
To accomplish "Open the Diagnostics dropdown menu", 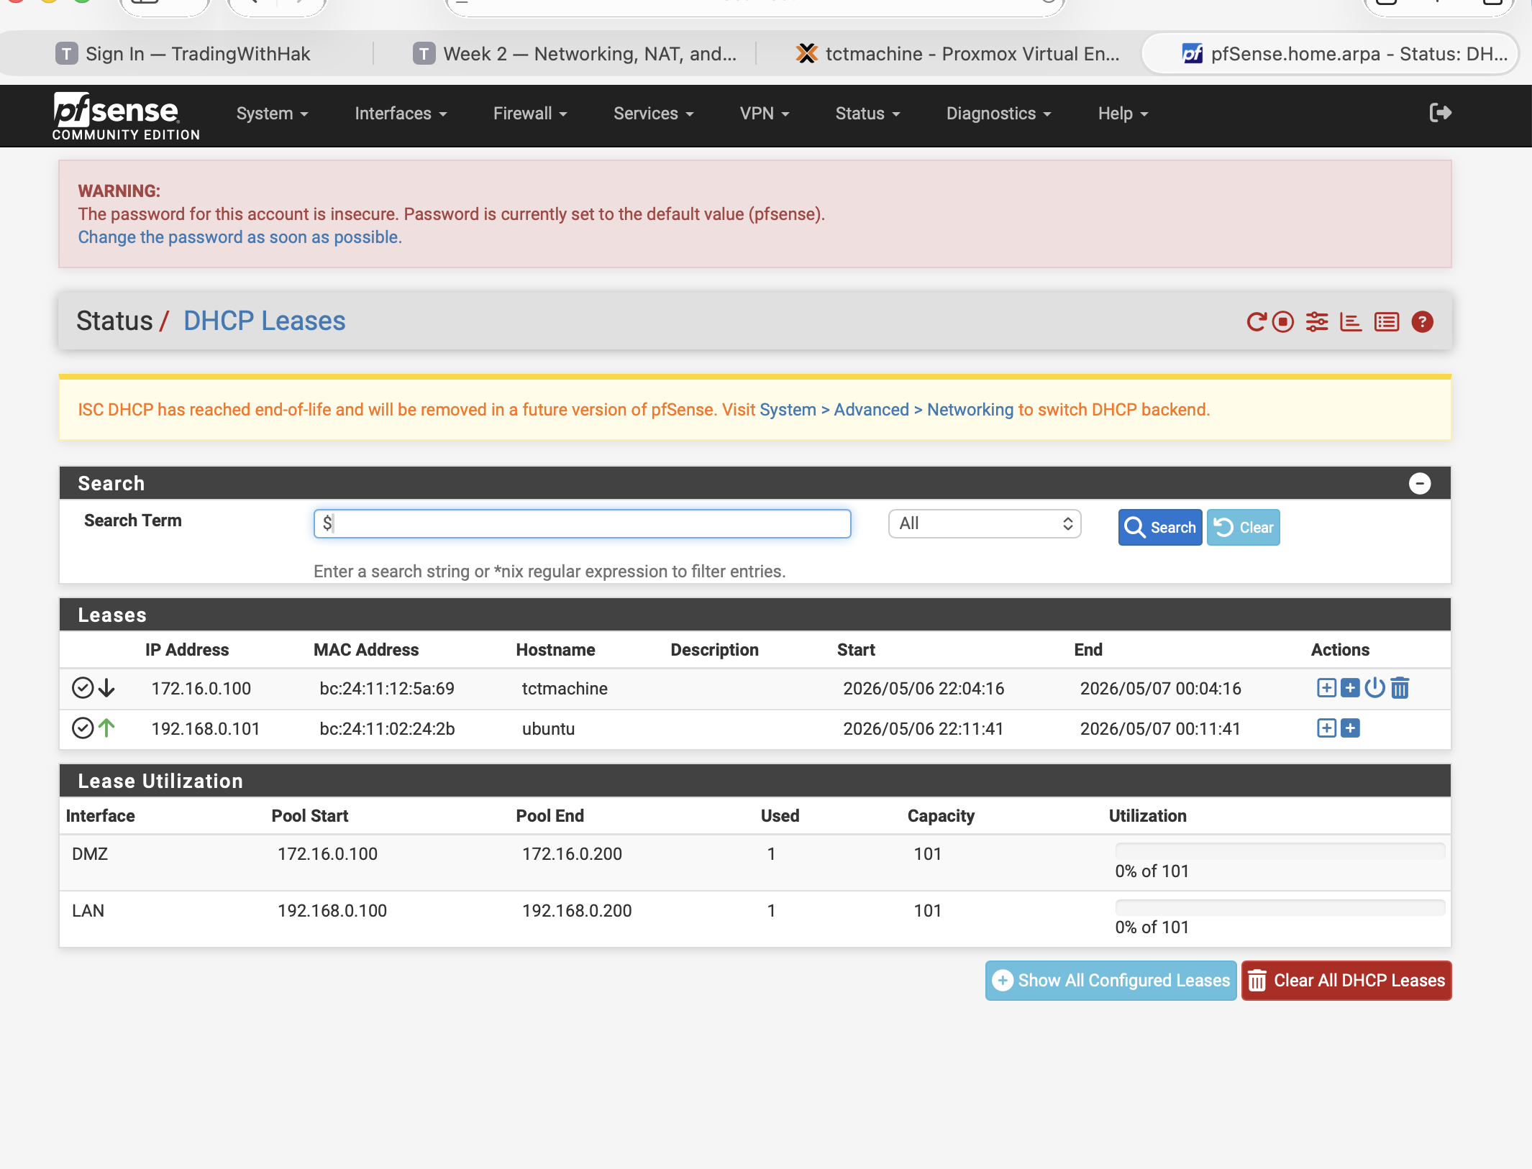I will point(998,114).
